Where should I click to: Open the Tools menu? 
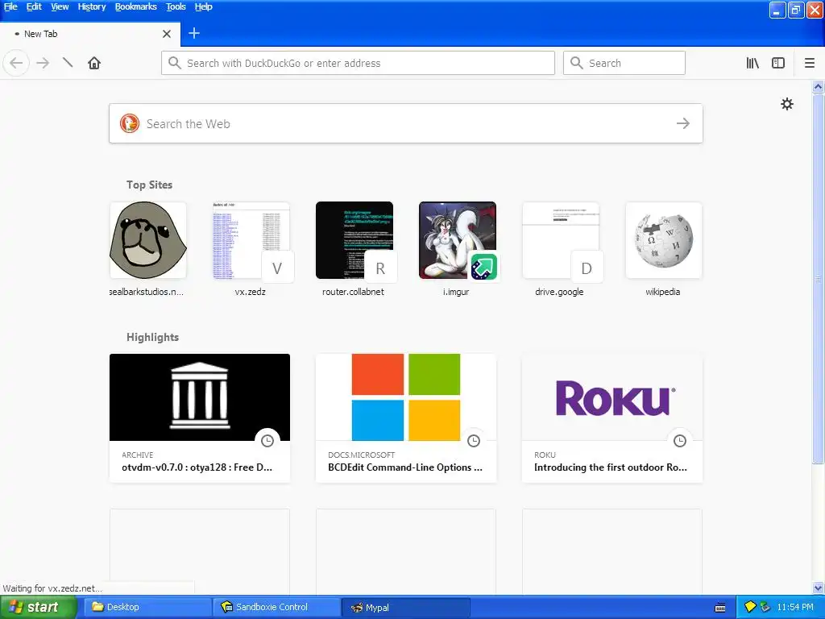point(176,6)
